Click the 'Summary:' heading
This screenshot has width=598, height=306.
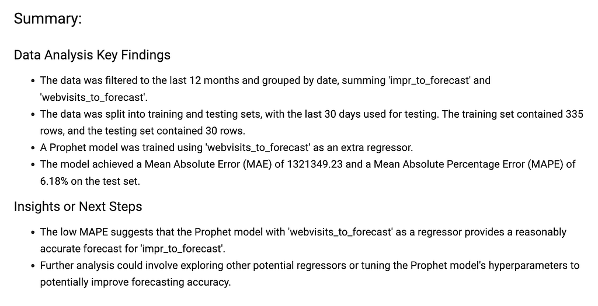[x=48, y=19]
